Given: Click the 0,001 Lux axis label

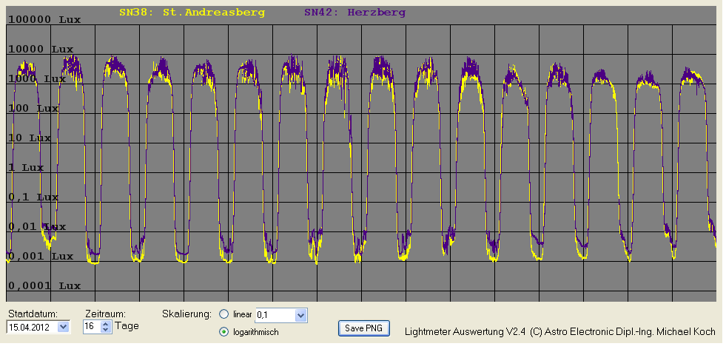Looking at the screenshot, I should click(41, 257).
